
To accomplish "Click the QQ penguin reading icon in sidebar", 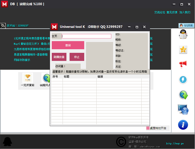I will pyautogui.click(x=183, y=34).
